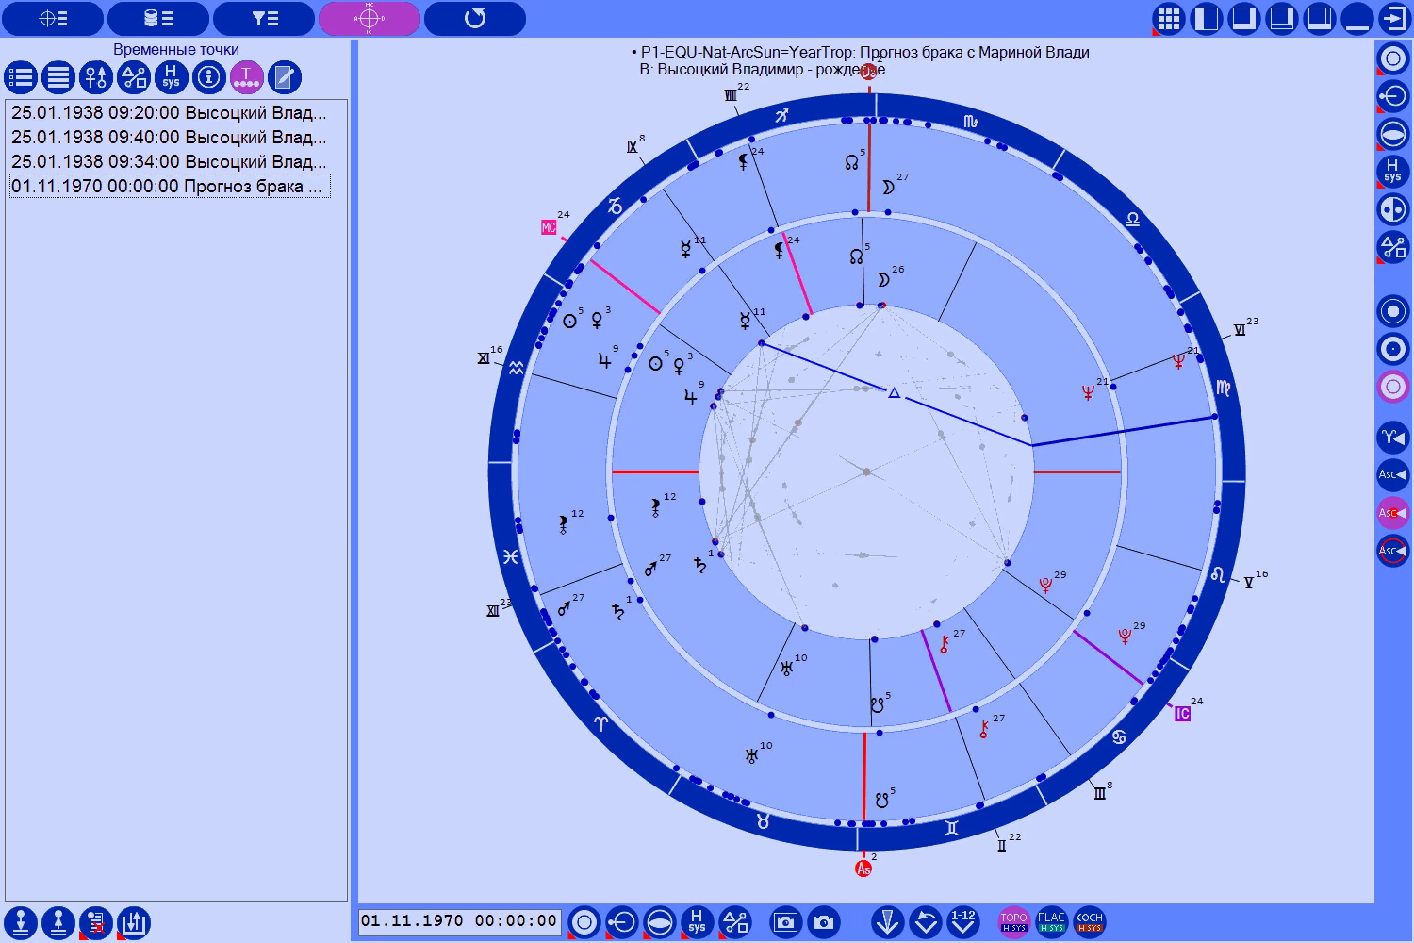Open the chart list tab at the top

pos(53,19)
